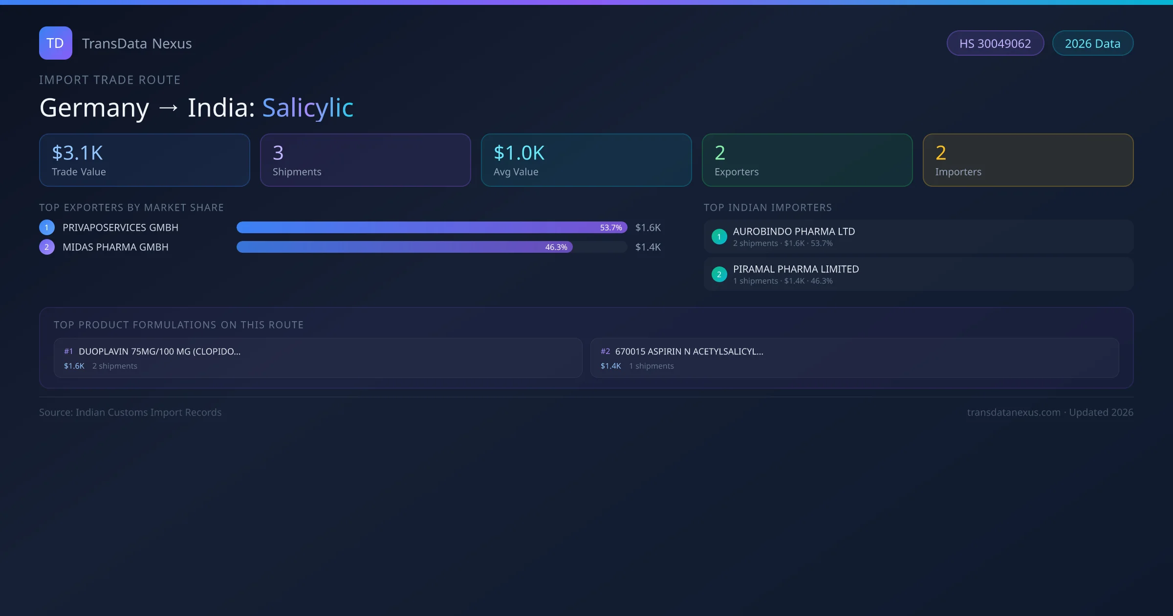The image size is (1173, 616).
Task: Select PIRAMAL PHARMA LIMITED importer row
Action: pos(918,274)
